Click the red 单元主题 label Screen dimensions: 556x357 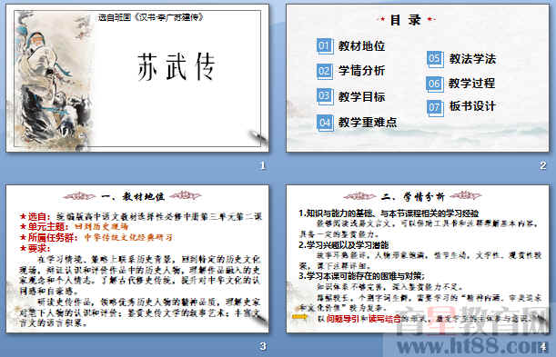(47, 227)
